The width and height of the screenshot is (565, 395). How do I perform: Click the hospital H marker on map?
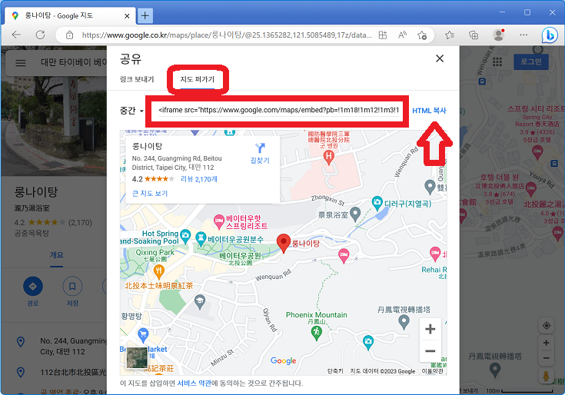(328, 158)
